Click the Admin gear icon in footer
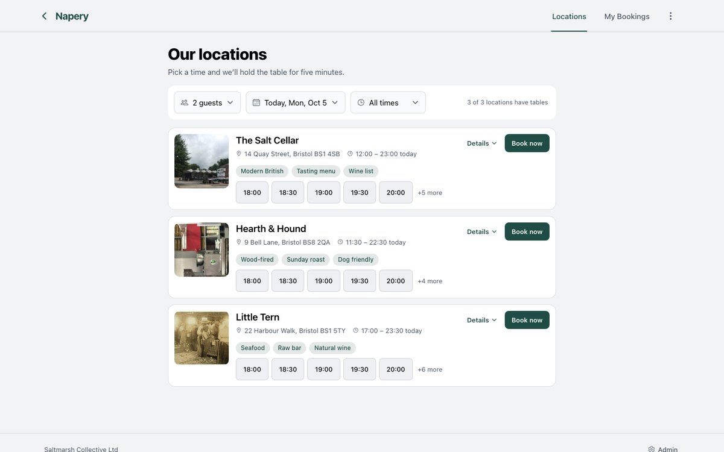 [x=652, y=449]
